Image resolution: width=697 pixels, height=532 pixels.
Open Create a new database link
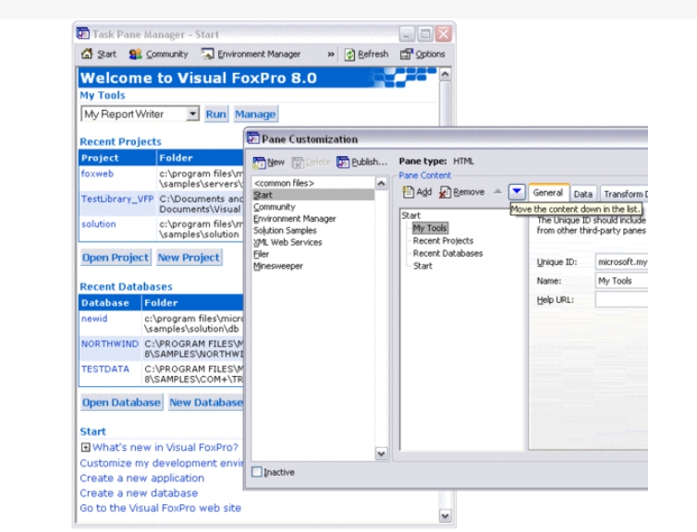pos(139,493)
